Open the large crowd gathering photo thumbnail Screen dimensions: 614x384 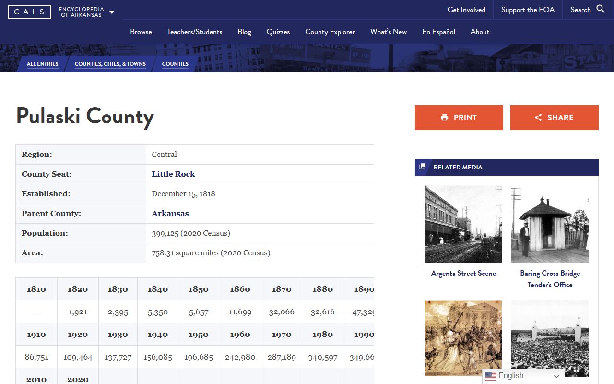(550, 338)
